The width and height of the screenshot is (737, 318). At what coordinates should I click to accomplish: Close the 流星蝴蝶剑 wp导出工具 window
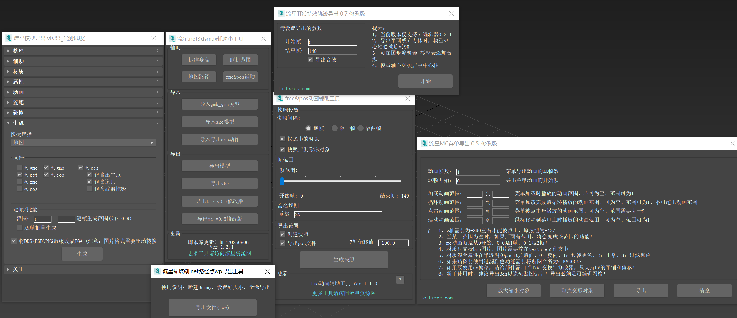267,271
